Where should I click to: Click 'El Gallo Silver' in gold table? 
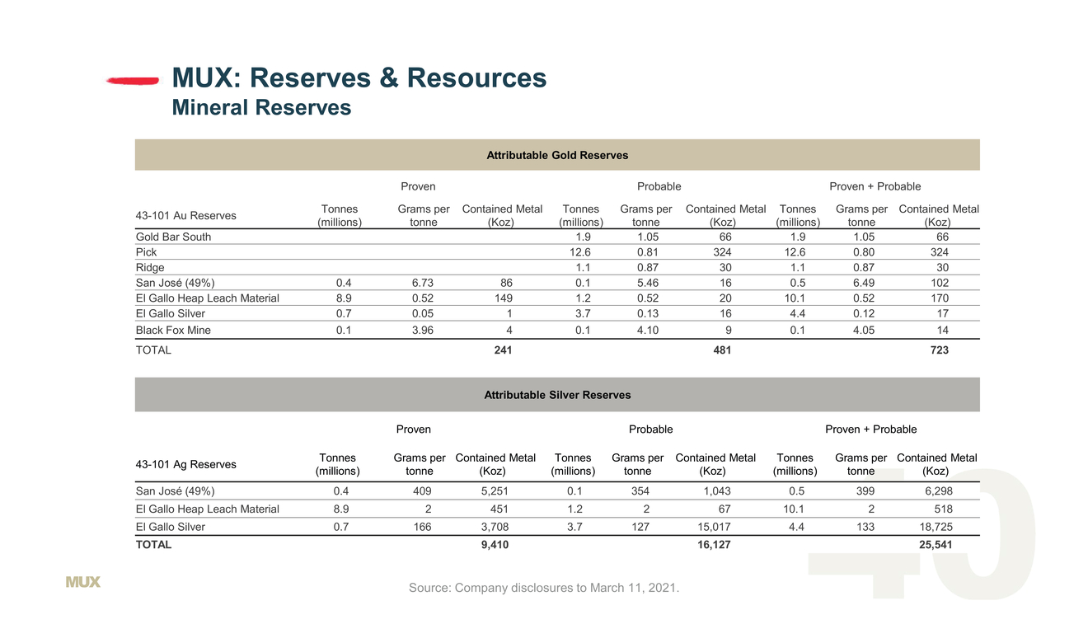pyautogui.click(x=171, y=313)
